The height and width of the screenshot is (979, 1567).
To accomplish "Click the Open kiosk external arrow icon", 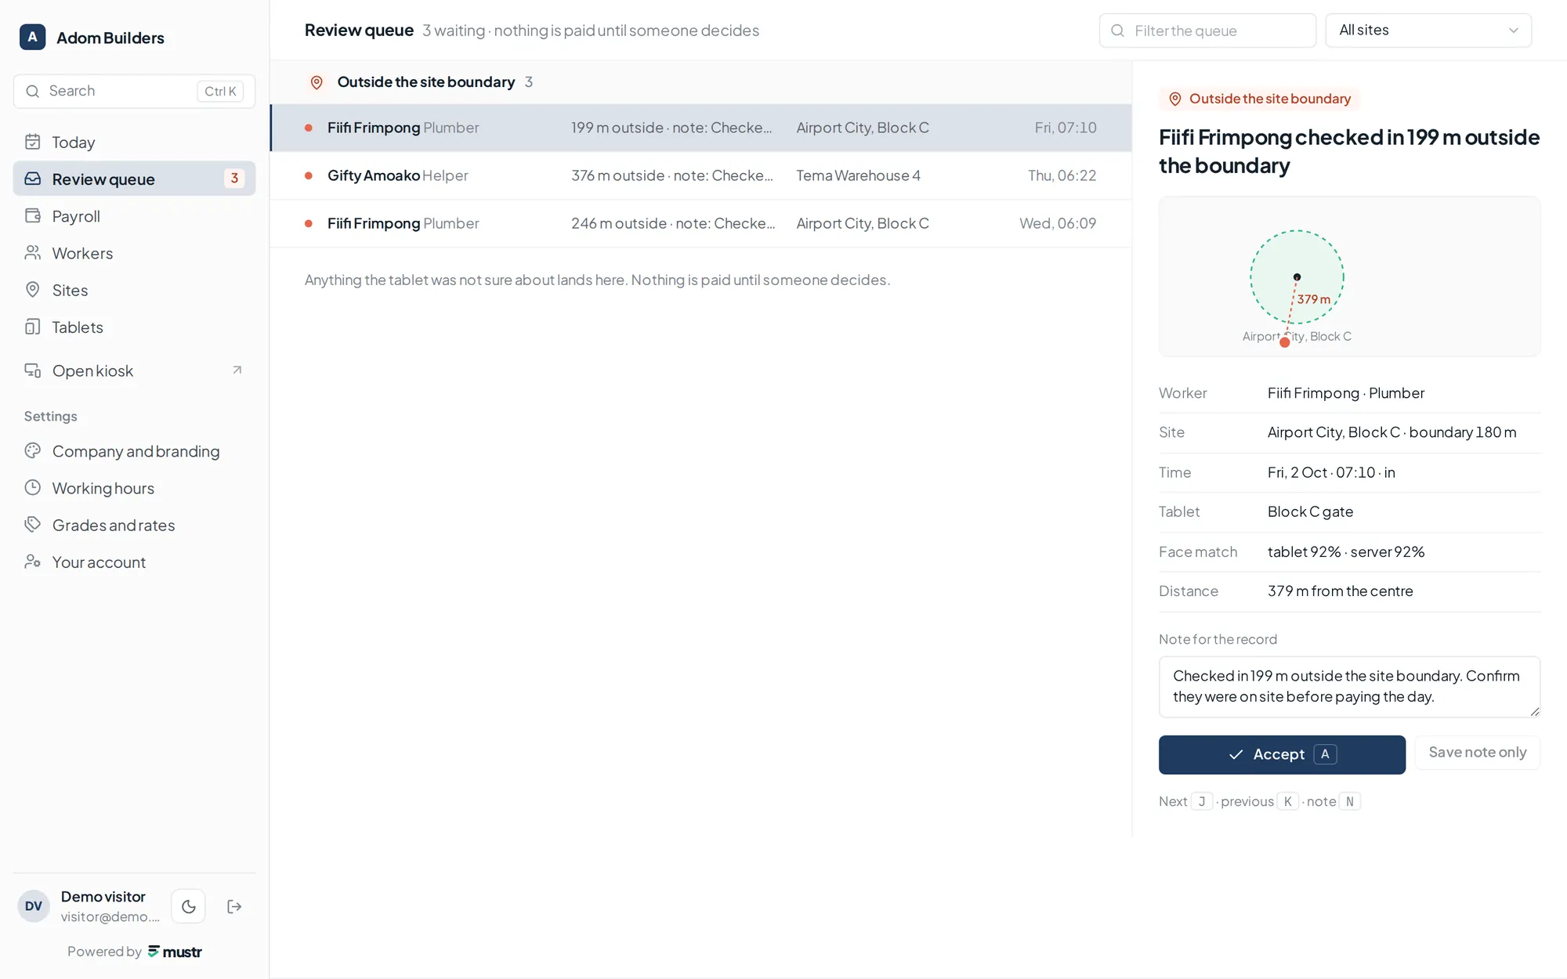I will coord(237,370).
